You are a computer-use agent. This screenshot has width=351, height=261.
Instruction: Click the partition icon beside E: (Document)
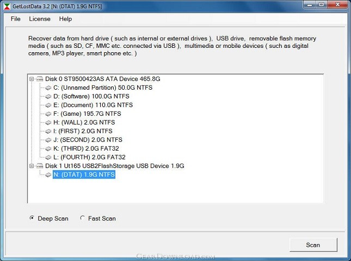tap(48, 105)
